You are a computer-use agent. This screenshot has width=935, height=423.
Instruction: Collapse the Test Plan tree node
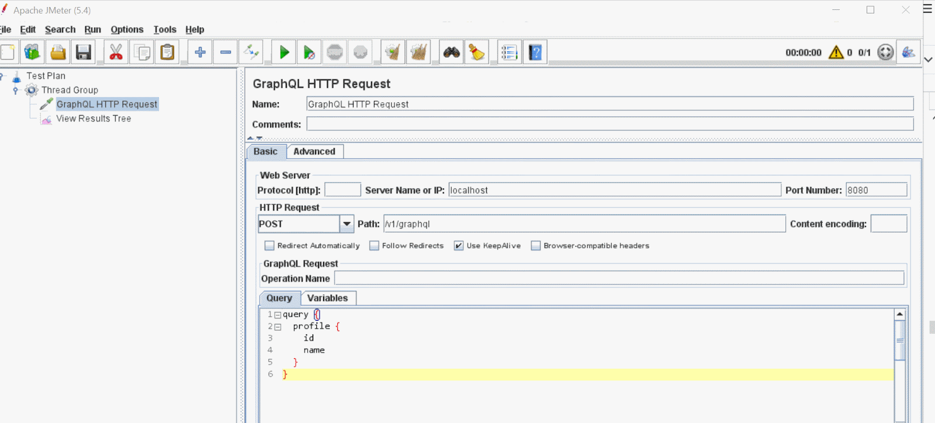(x=2, y=76)
